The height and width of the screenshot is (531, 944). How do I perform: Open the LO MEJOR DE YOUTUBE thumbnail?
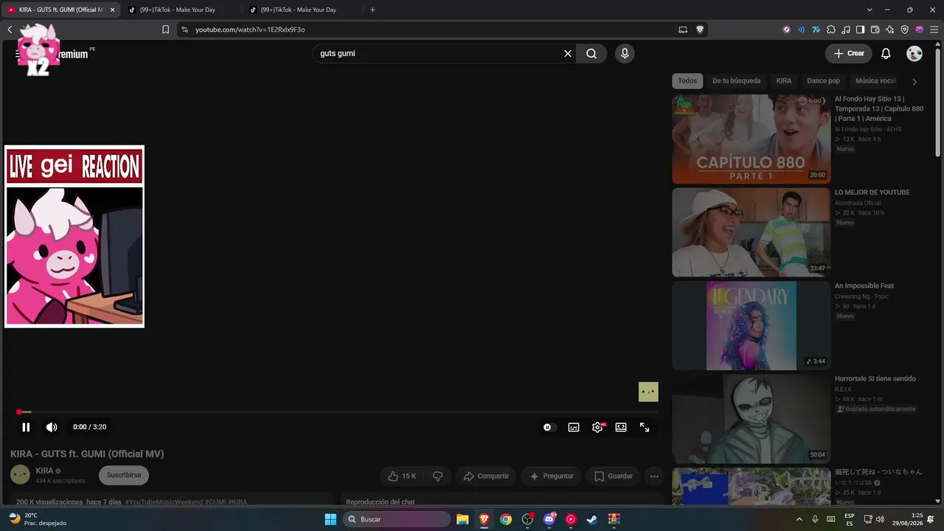[752, 232]
